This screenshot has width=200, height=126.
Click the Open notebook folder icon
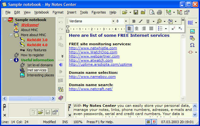coord(125,12)
